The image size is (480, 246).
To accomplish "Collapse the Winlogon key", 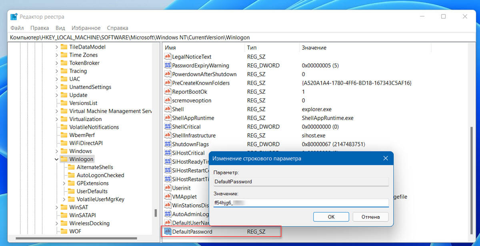I will [56, 159].
